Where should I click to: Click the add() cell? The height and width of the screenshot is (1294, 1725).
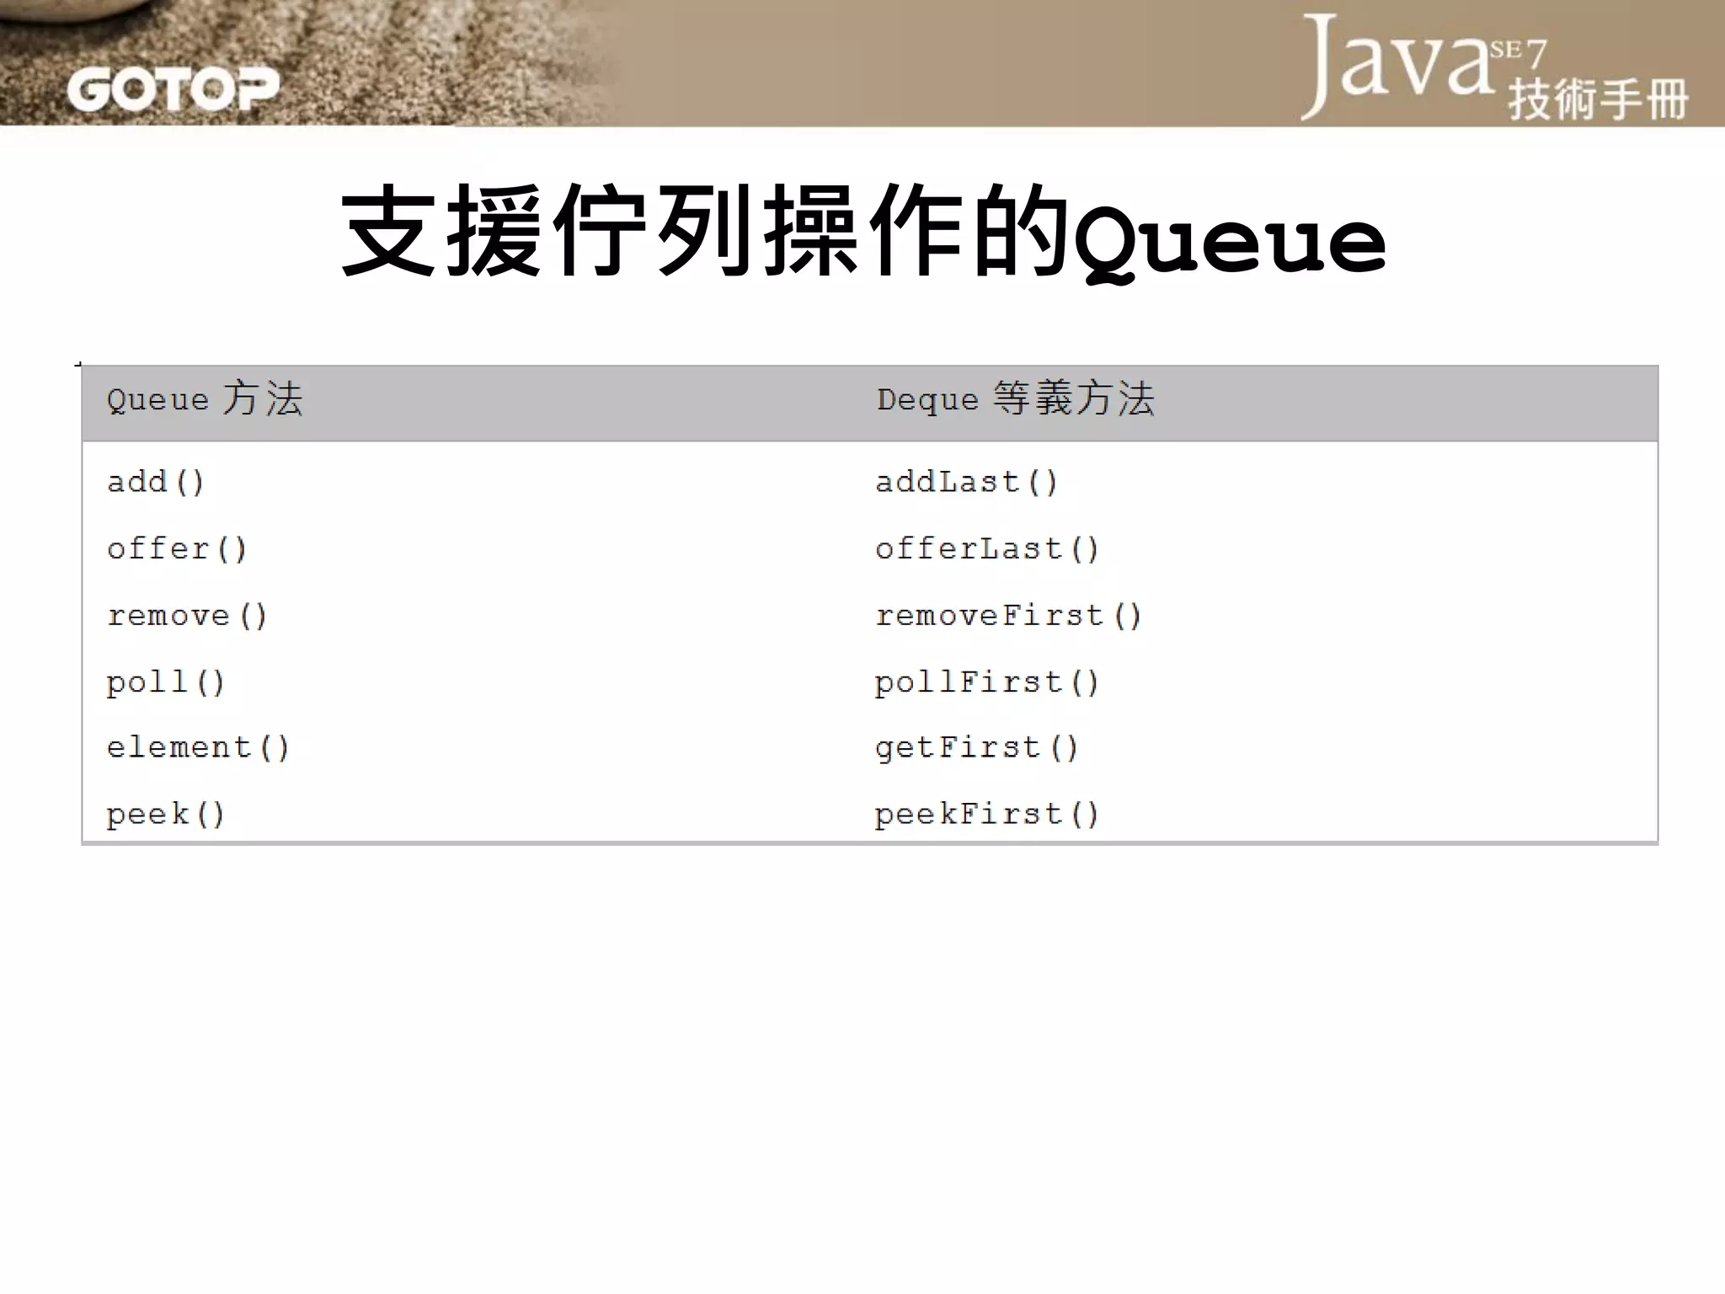click(156, 482)
